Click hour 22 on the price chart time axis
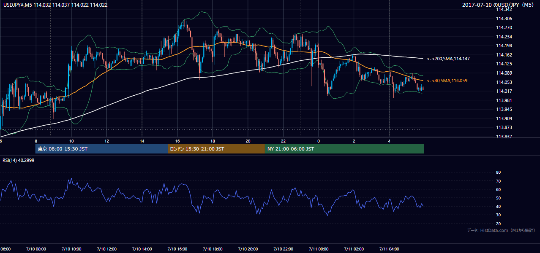This screenshot has width=540, height=253. [x=283, y=141]
